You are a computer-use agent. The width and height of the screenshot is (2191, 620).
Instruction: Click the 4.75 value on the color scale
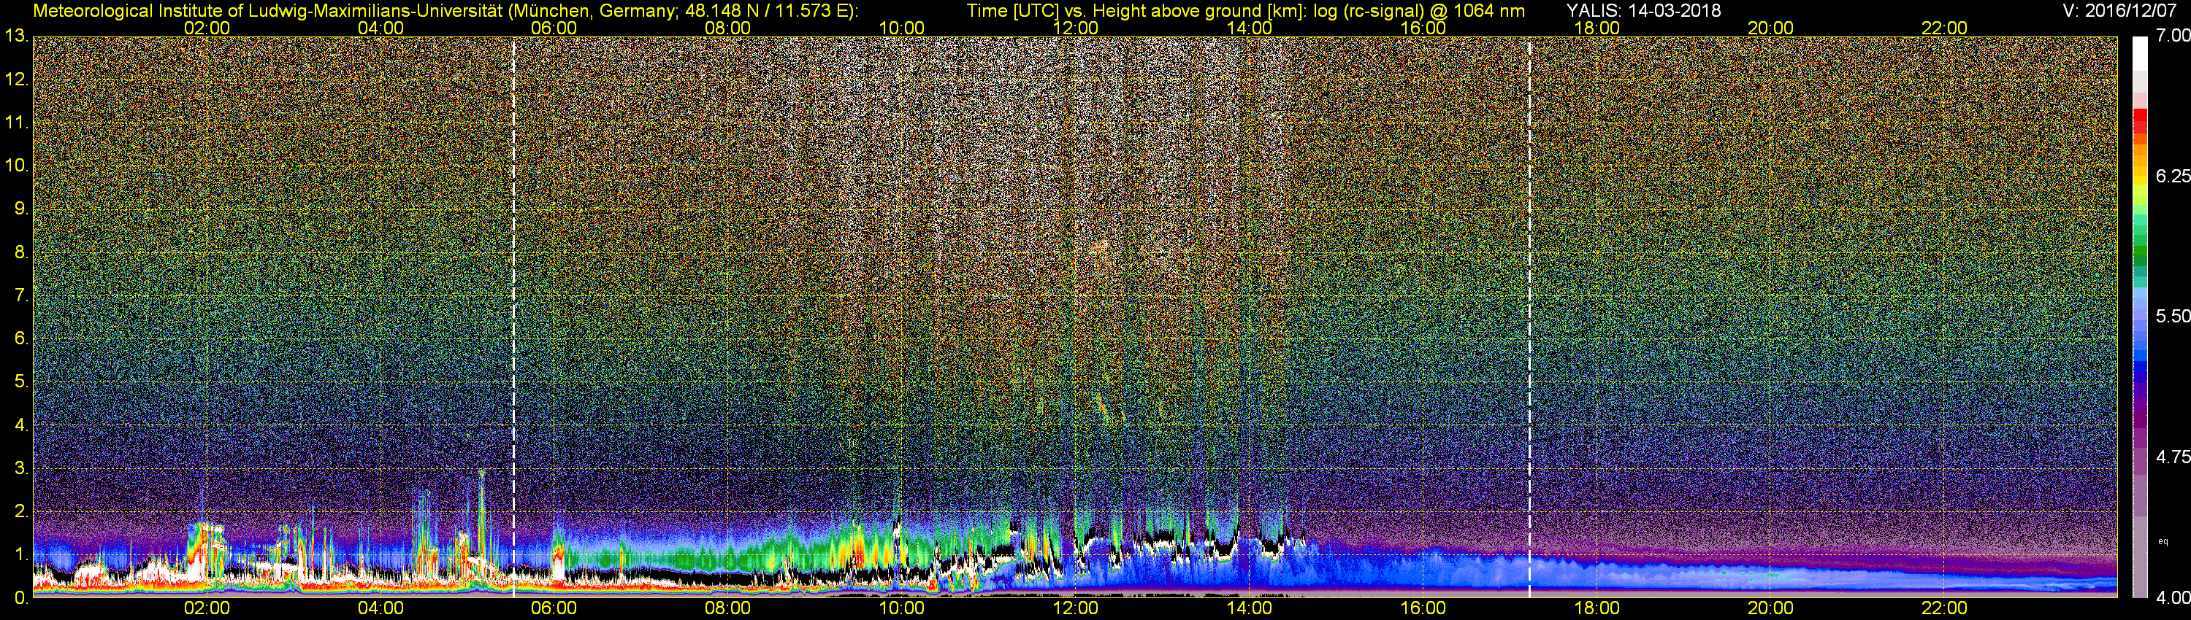pyautogui.click(x=2173, y=457)
